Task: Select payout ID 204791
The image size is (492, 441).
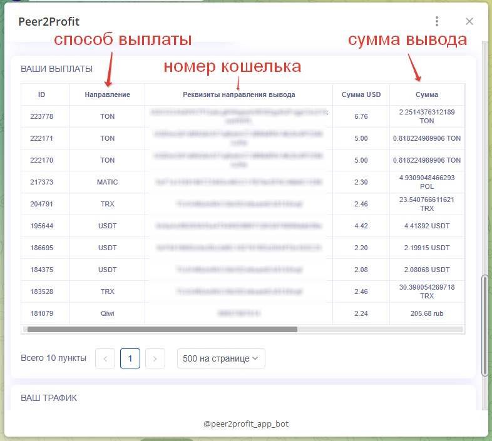Action: [42, 204]
